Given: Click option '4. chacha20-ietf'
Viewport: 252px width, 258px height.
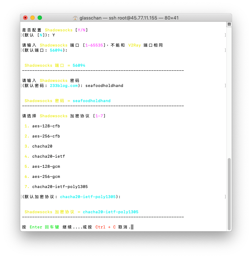Looking at the screenshot, I should (45, 156).
